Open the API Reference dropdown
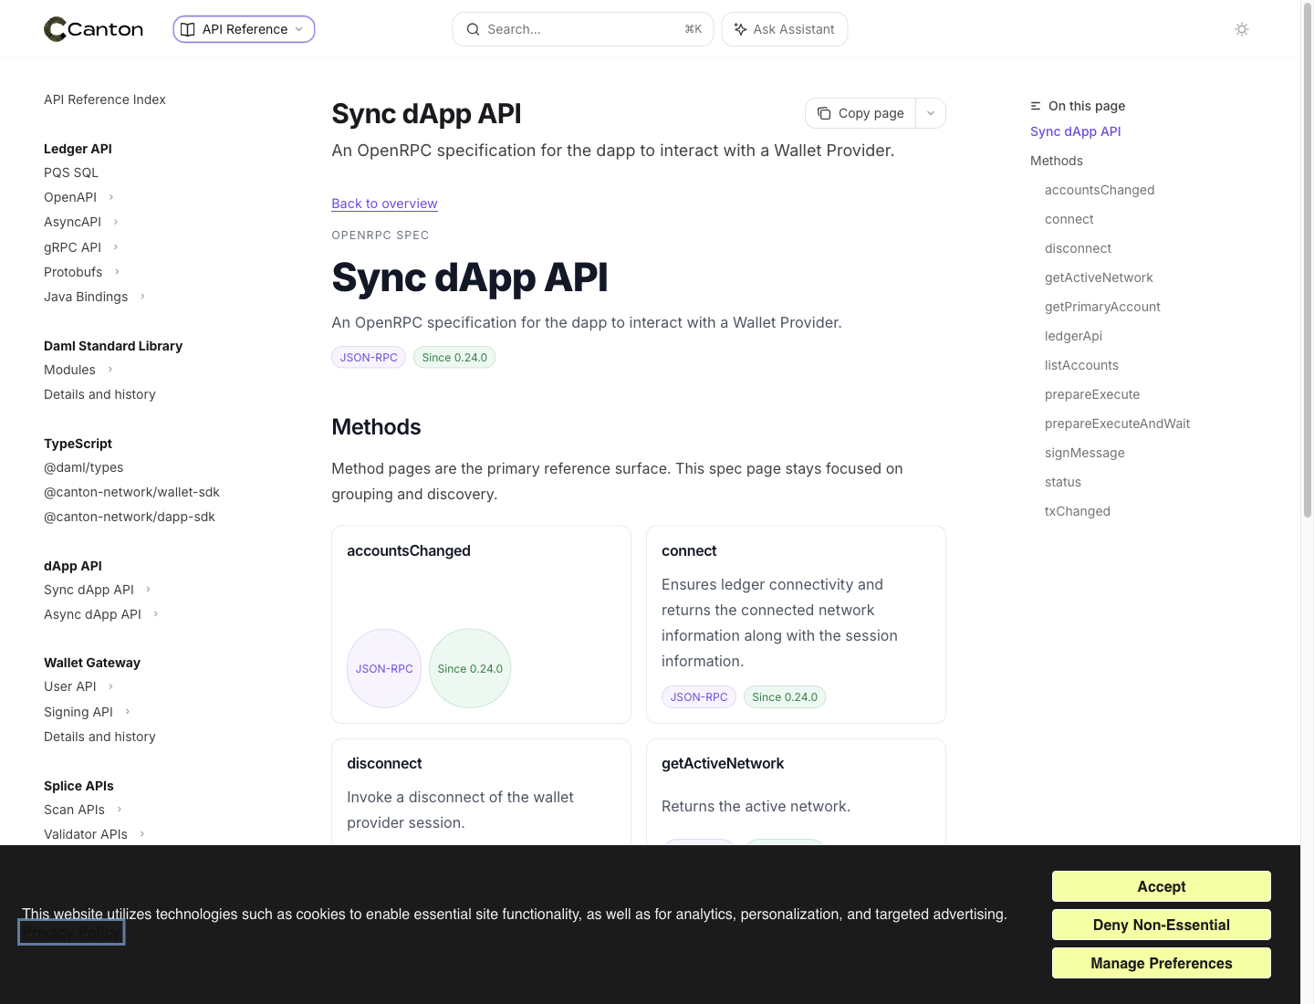Image resolution: width=1314 pixels, height=1004 pixels. click(244, 29)
